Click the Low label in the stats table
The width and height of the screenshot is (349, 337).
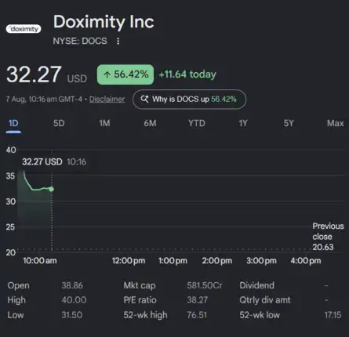(x=16, y=315)
